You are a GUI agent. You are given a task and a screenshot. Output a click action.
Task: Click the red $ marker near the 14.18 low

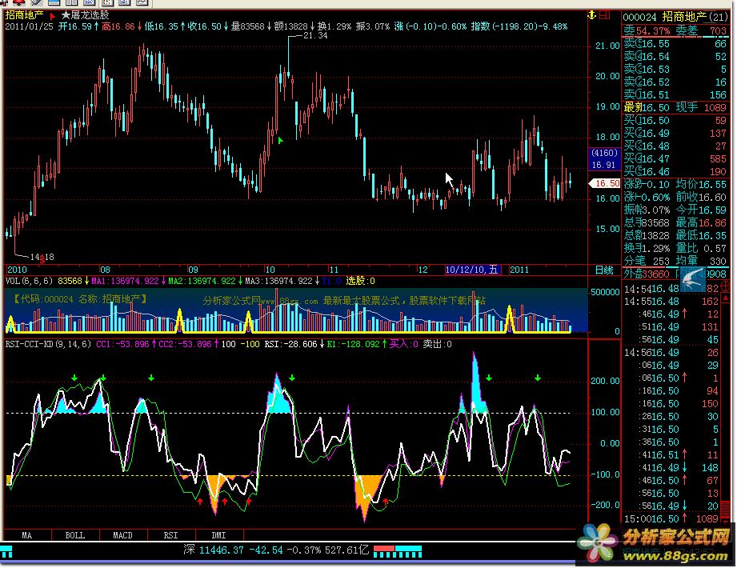point(42,258)
